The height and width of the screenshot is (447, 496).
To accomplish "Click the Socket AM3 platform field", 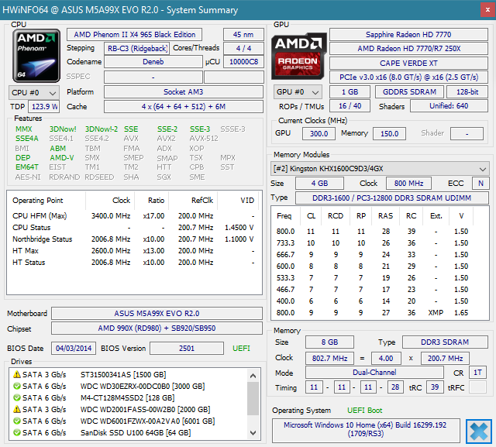I will pyautogui.click(x=184, y=92).
